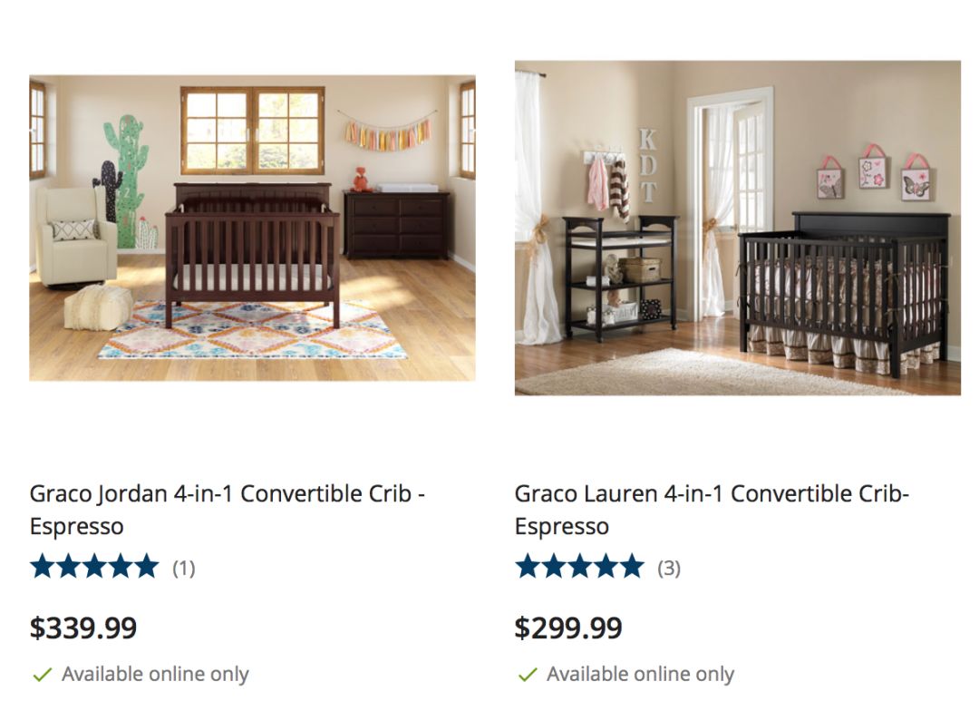Click the middle star of Lauren crib rating
Image resolution: width=979 pixels, height=720 pixels.
click(579, 567)
